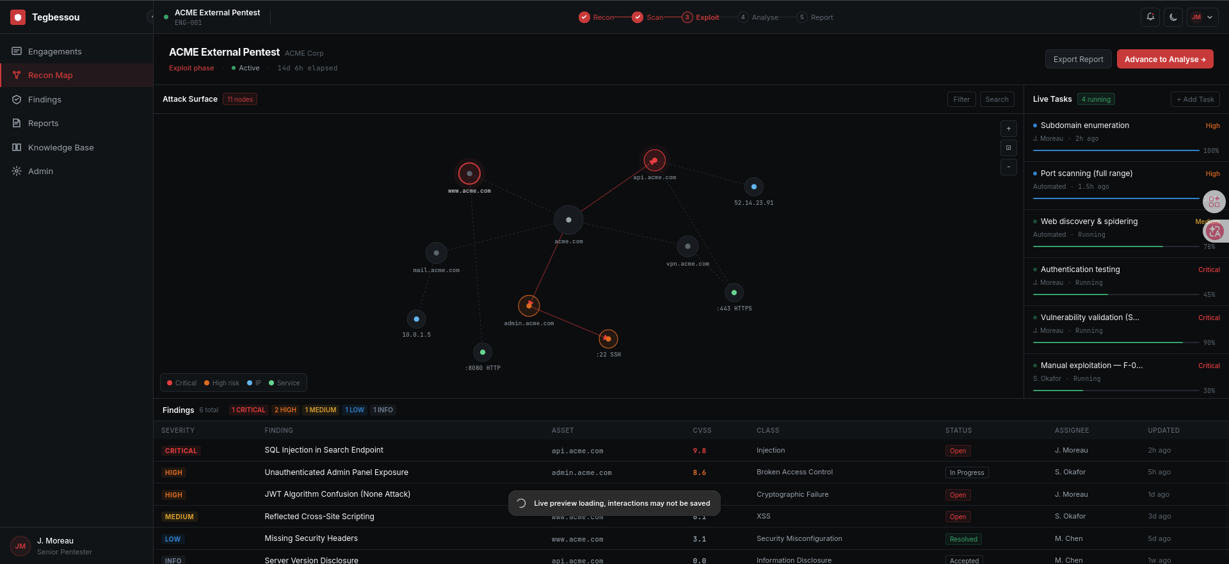Open the JM user account dropdown

(1203, 17)
